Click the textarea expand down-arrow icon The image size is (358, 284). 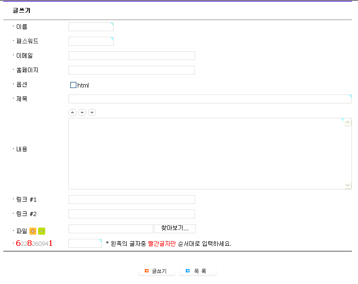92,113
